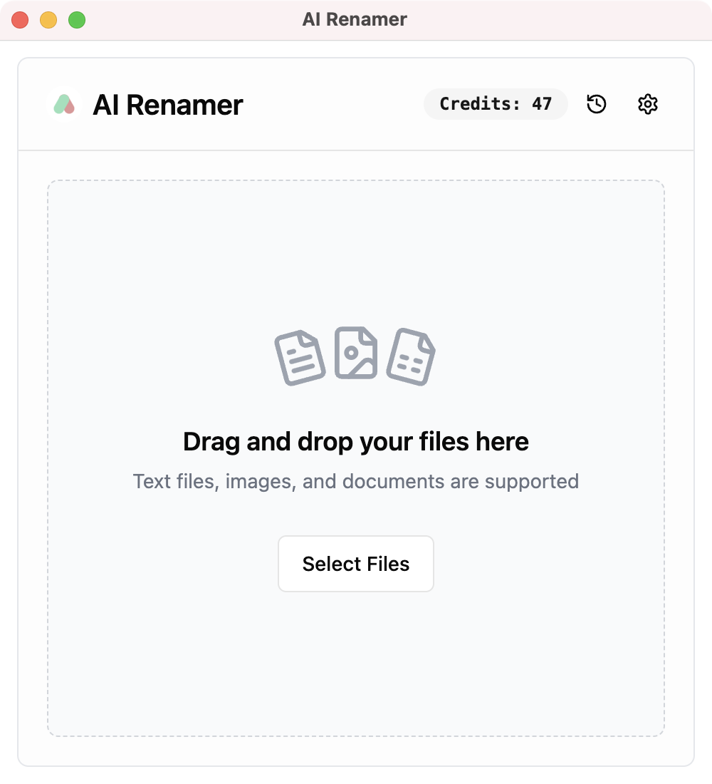712x784 pixels.
Task: Click the supported file types subtitle text
Action: [356, 481]
